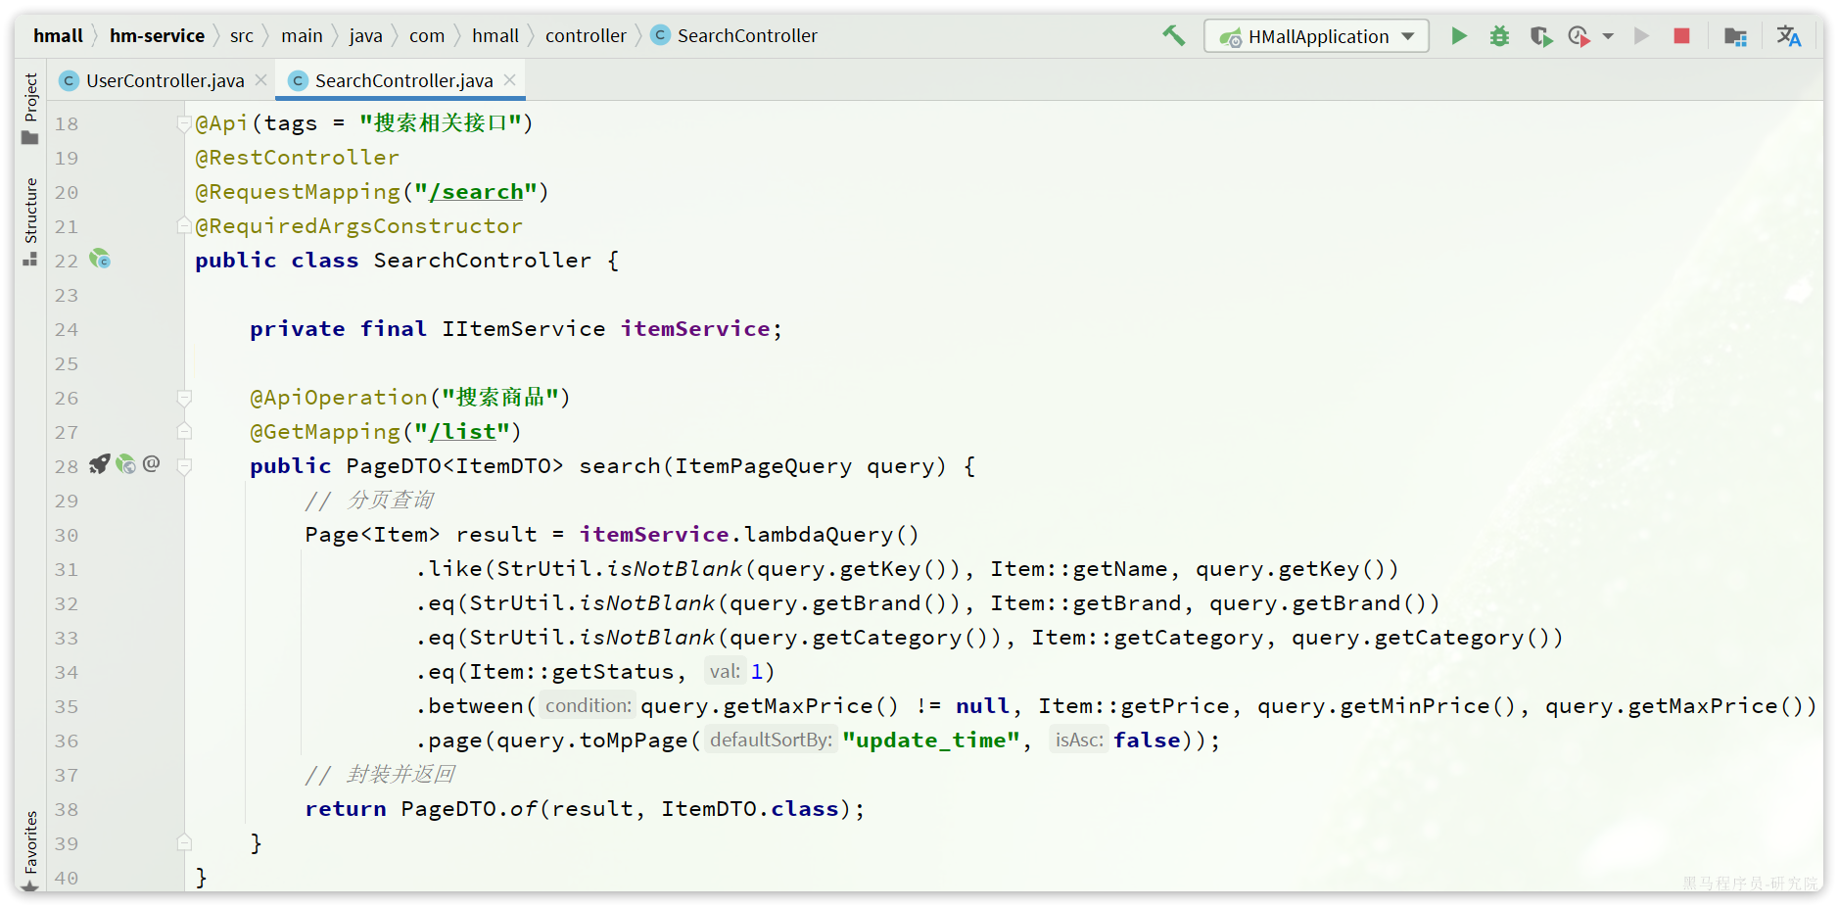Image resolution: width=1838 pixels, height=908 pixels.
Task: Start debugging with the bug icon
Action: pyautogui.click(x=1499, y=36)
